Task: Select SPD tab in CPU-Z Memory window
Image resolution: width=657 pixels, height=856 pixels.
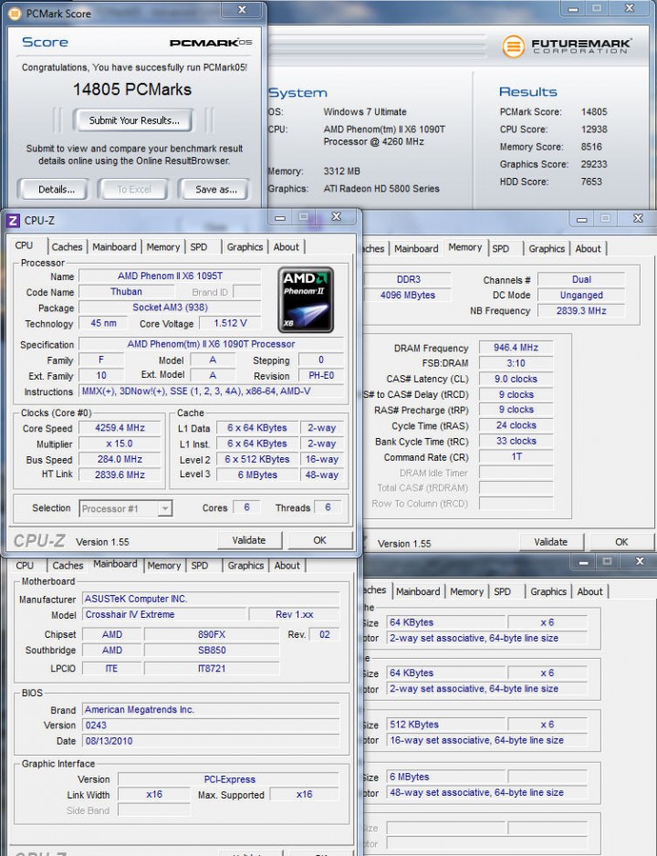Action: 500,249
